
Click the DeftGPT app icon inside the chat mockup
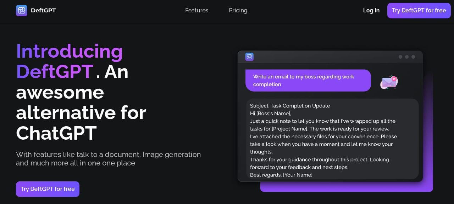pyautogui.click(x=249, y=57)
